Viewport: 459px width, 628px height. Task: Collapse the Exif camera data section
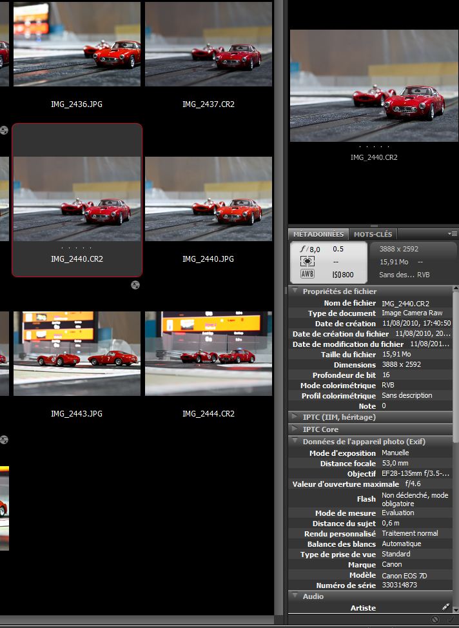(x=295, y=442)
